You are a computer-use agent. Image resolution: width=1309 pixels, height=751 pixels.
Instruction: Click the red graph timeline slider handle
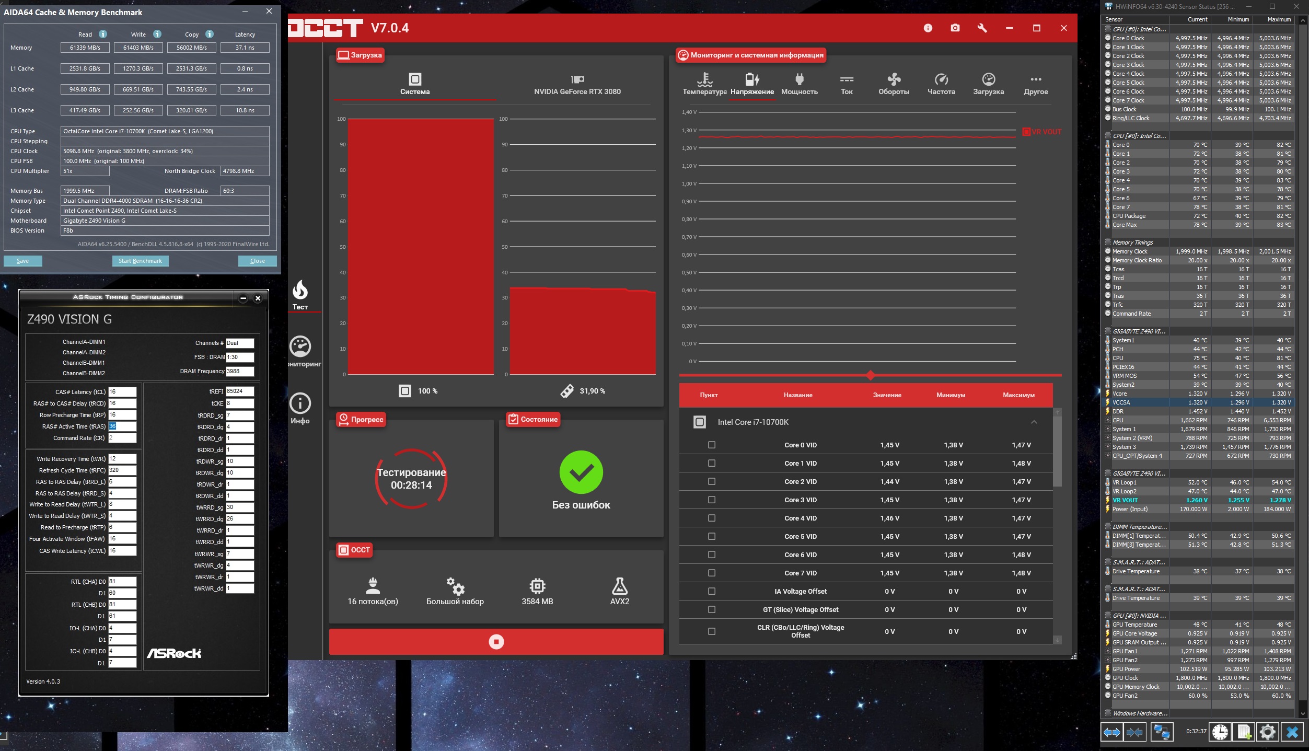click(870, 375)
